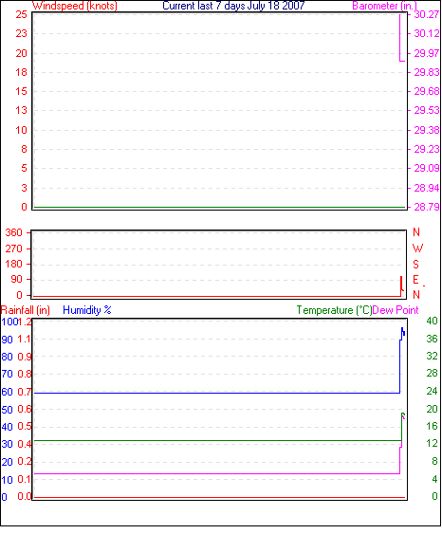The image size is (442, 534).
Task: Click the 360 degree wind direction label
Action: click(13, 233)
